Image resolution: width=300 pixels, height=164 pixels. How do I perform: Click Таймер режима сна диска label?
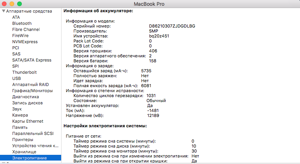(x=112, y=146)
